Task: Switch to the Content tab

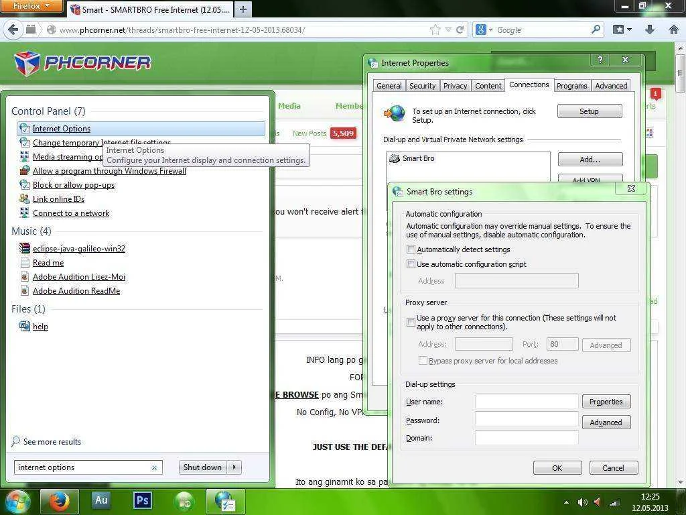Action: click(488, 86)
